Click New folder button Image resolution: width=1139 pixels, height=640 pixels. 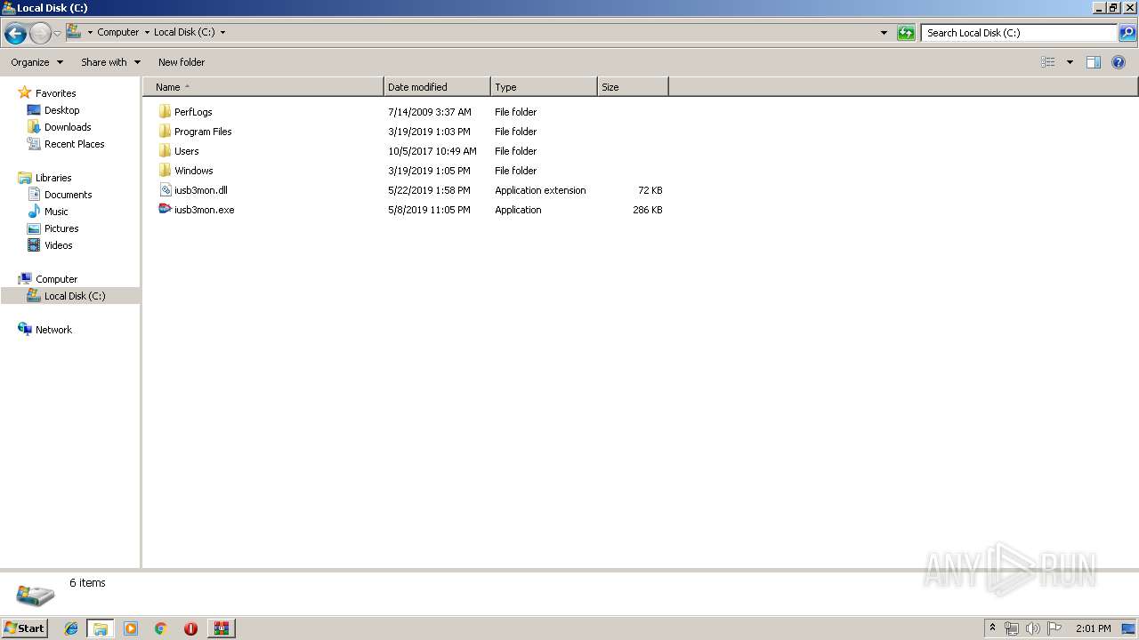(x=182, y=62)
